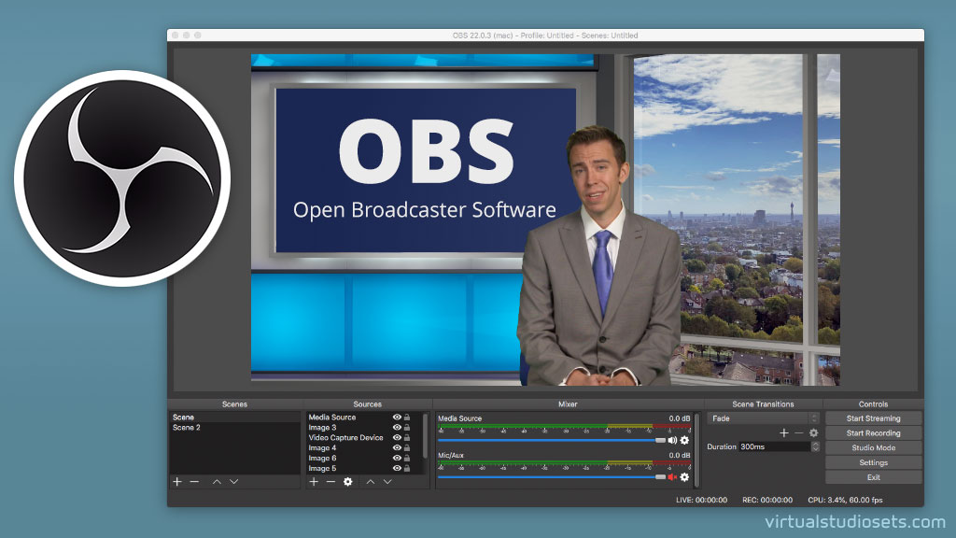Open the Fade transition dropdown
The image size is (956, 538).
[x=763, y=418]
